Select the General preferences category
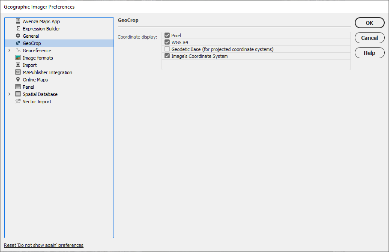 click(31, 36)
